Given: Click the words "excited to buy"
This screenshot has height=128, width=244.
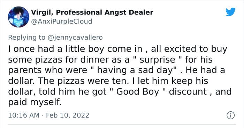Looking at the screenshot, I should tap(196, 49).
